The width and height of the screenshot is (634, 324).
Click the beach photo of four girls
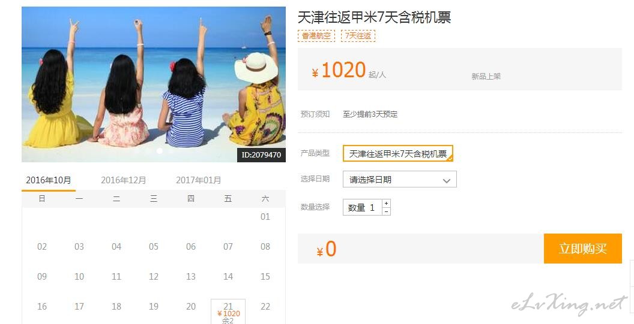click(154, 84)
